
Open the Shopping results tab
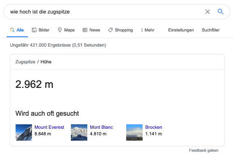[x=120, y=30]
